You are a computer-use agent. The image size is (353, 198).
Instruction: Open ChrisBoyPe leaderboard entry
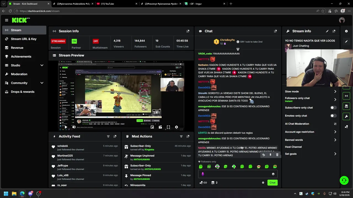[224, 42]
